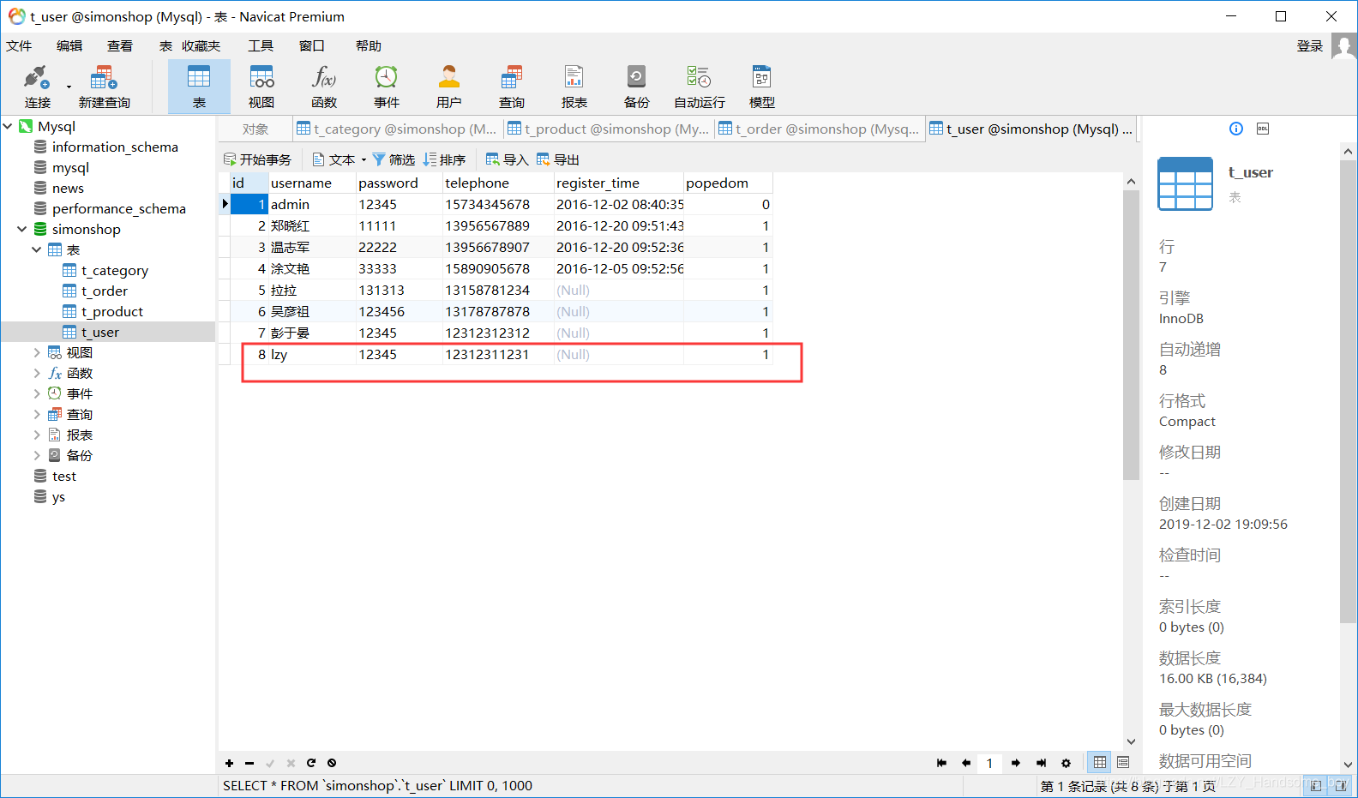
Task: Open the 文件 menu
Action: pos(19,46)
